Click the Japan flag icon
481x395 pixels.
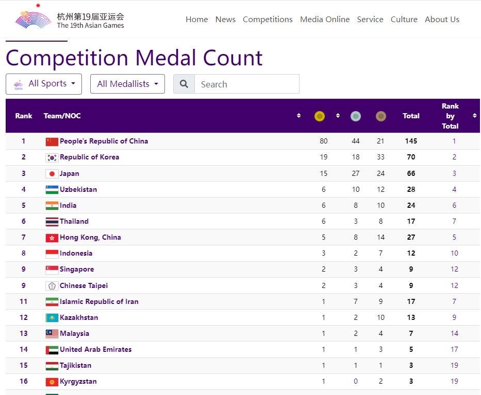pos(52,174)
